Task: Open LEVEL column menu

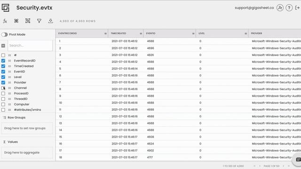Action: click(x=246, y=33)
